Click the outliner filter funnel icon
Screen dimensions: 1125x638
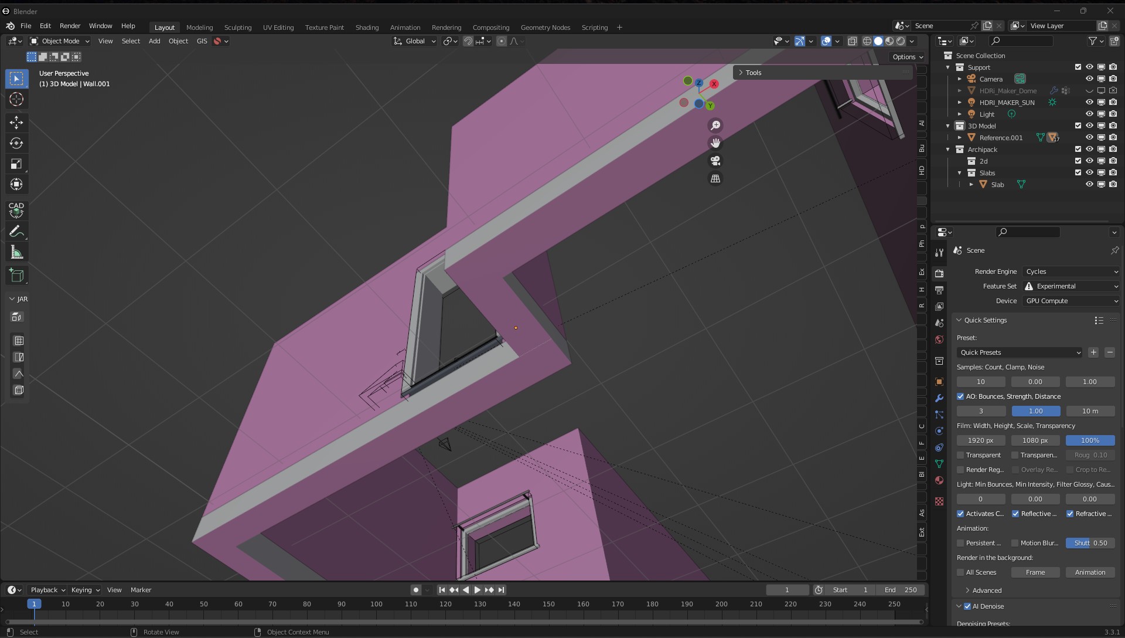coord(1092,41)
